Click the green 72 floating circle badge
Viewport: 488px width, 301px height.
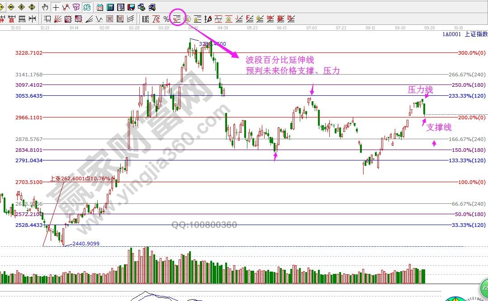click(483, 289)
